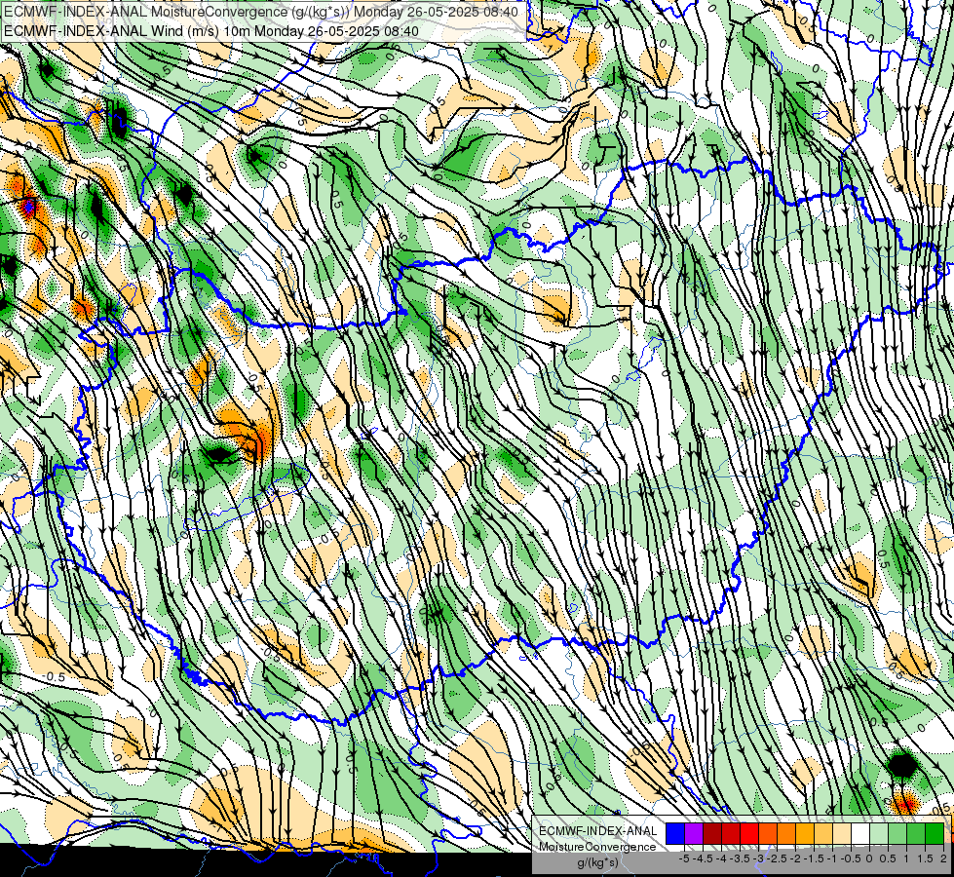Click legend swatch between -2.5 and -2
Screen dimensions: 954x877
(x=786, y=834)
